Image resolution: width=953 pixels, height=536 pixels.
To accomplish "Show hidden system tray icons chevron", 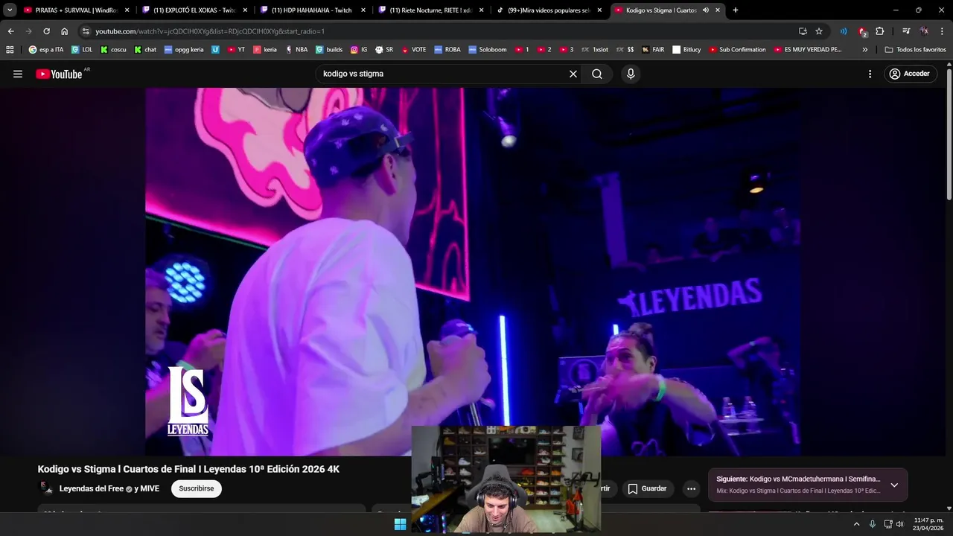I will 856,524.
